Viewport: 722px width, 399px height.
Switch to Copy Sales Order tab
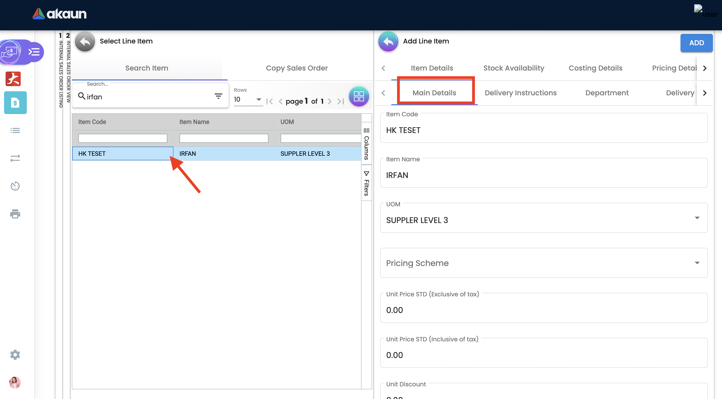click(x=297, y=68)
